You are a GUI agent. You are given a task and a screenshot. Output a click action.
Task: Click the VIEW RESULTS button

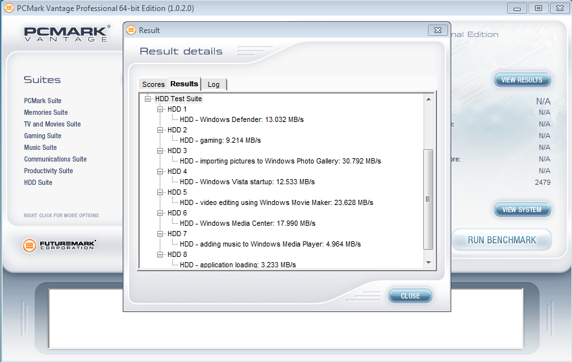tap(522, 80)
